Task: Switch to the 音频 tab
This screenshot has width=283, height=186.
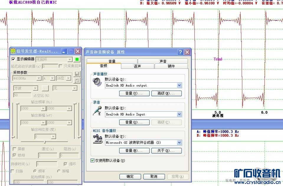Action: point(104,66)
